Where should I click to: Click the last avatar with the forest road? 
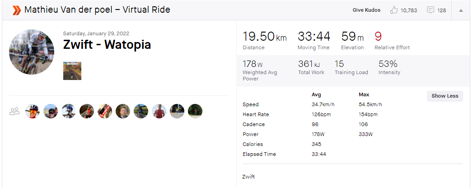point(195,111)
